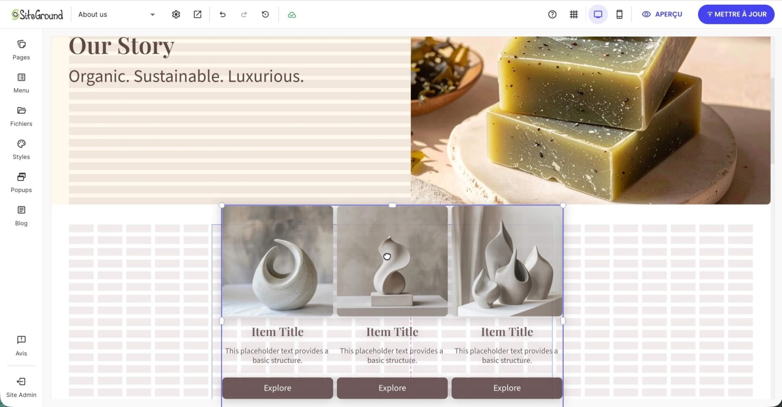Click the middle Explore button
The width and height of the screenshot is (782, 407).
tap(392, 388)
